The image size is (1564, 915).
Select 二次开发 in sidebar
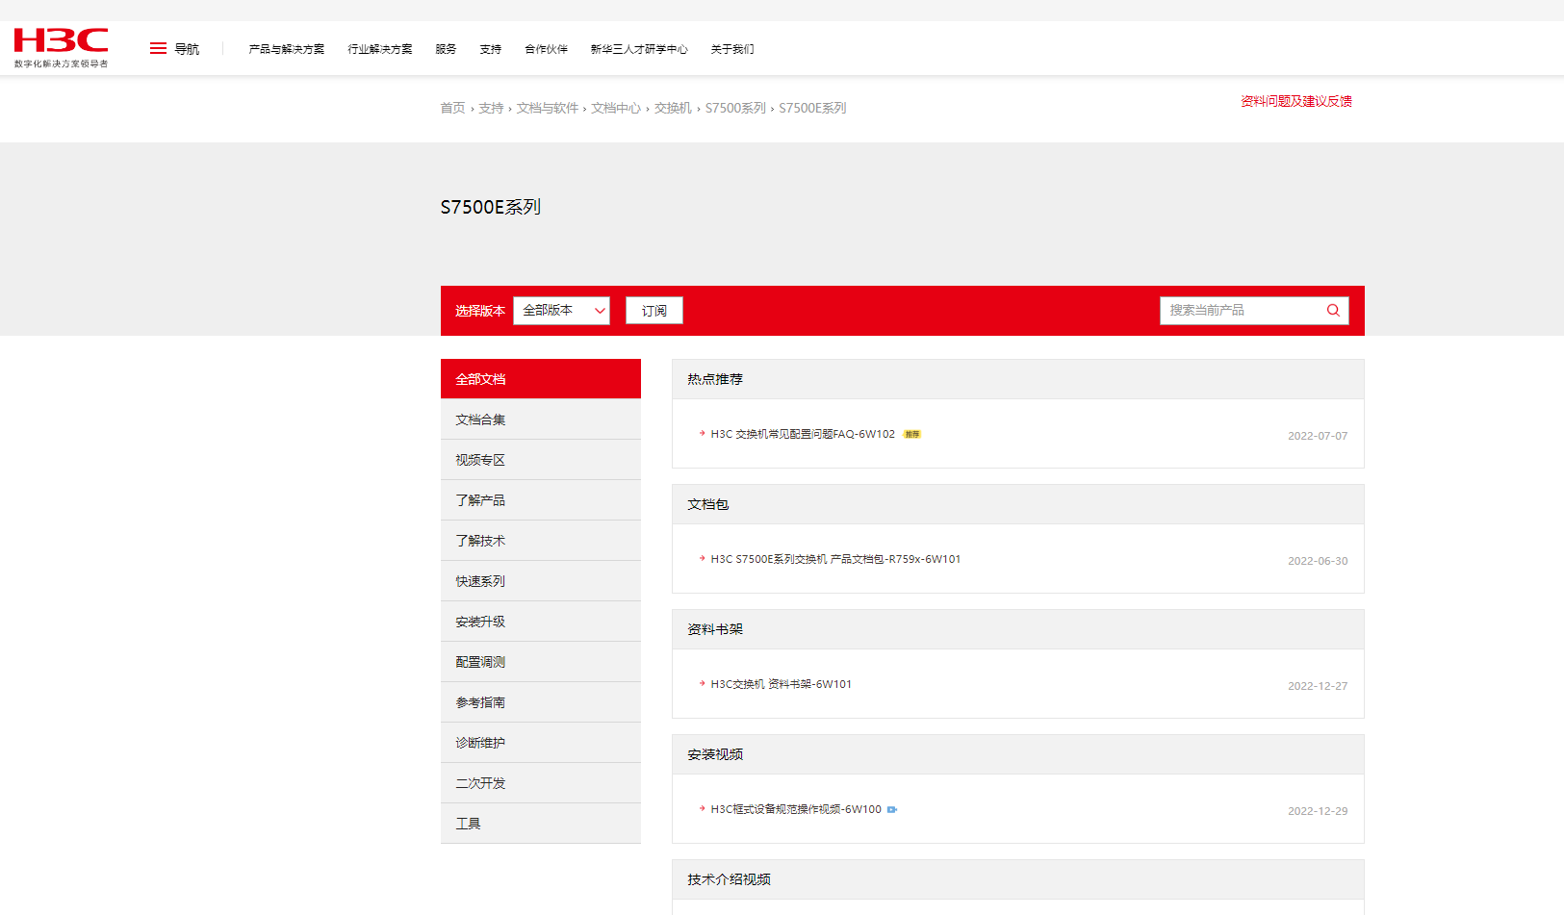[541, 783]
